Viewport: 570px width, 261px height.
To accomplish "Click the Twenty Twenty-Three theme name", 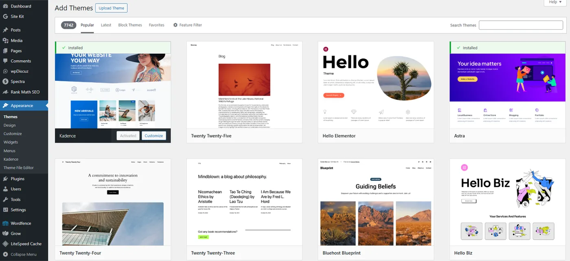I will 213,253.
